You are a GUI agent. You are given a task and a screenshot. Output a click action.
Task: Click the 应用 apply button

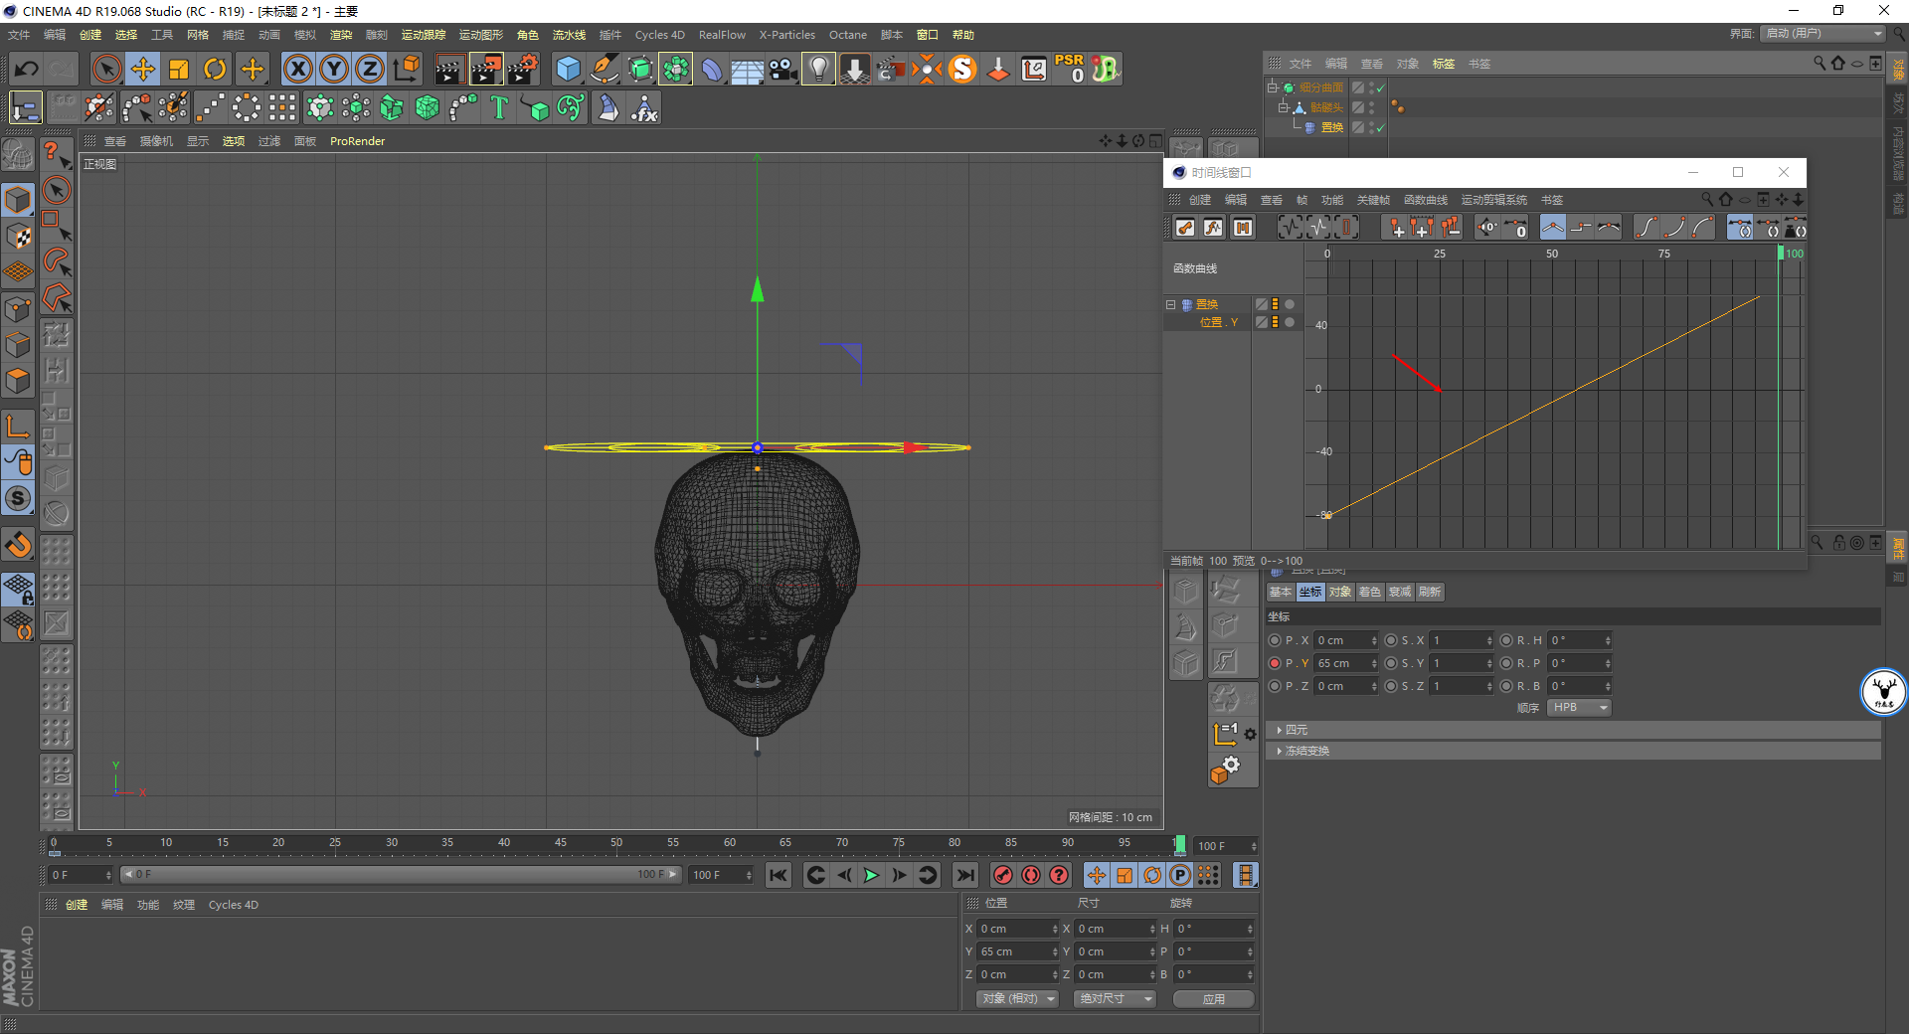(1213, 999)
